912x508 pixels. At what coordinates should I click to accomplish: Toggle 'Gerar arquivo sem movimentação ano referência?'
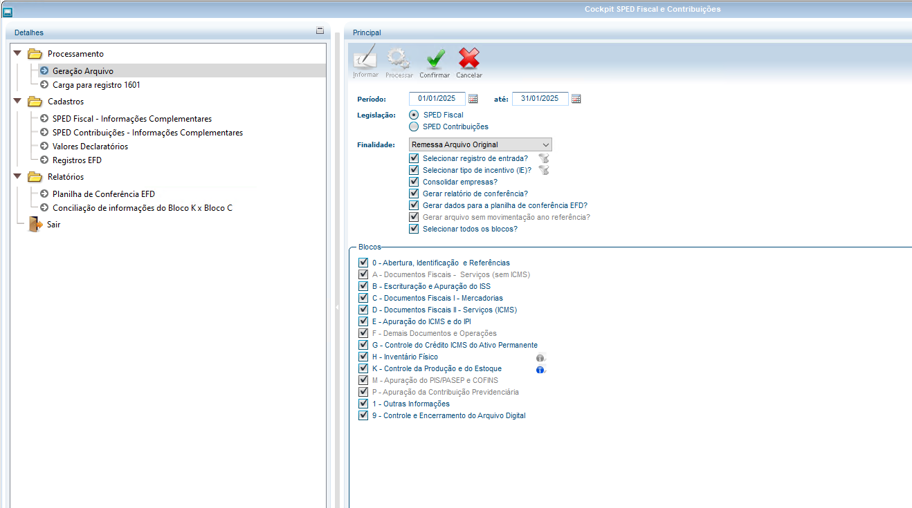coord(414,217)
